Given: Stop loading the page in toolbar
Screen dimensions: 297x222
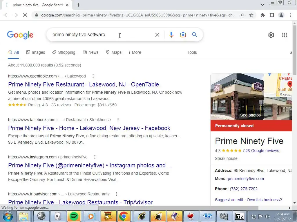Looking at the screenshot, I should coord(25,15).
